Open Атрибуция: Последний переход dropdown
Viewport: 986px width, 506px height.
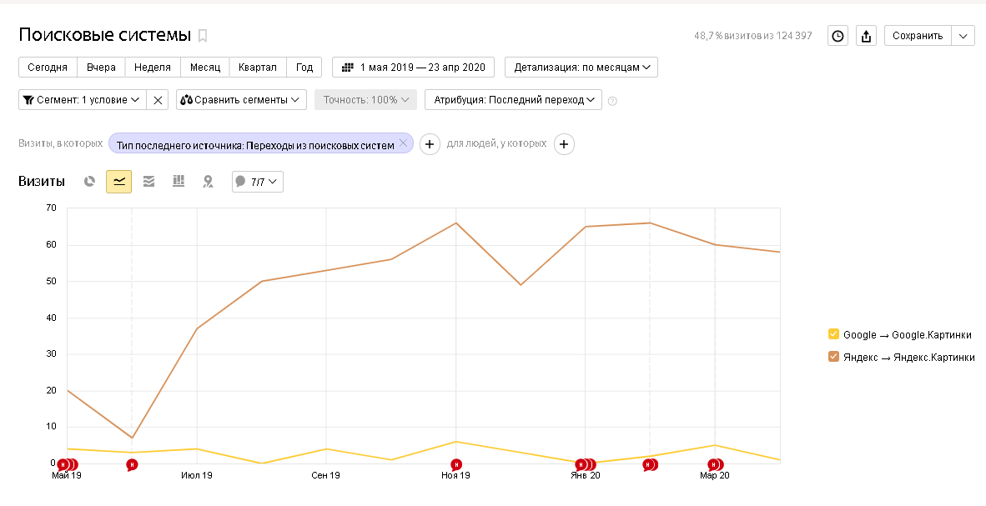513,100
